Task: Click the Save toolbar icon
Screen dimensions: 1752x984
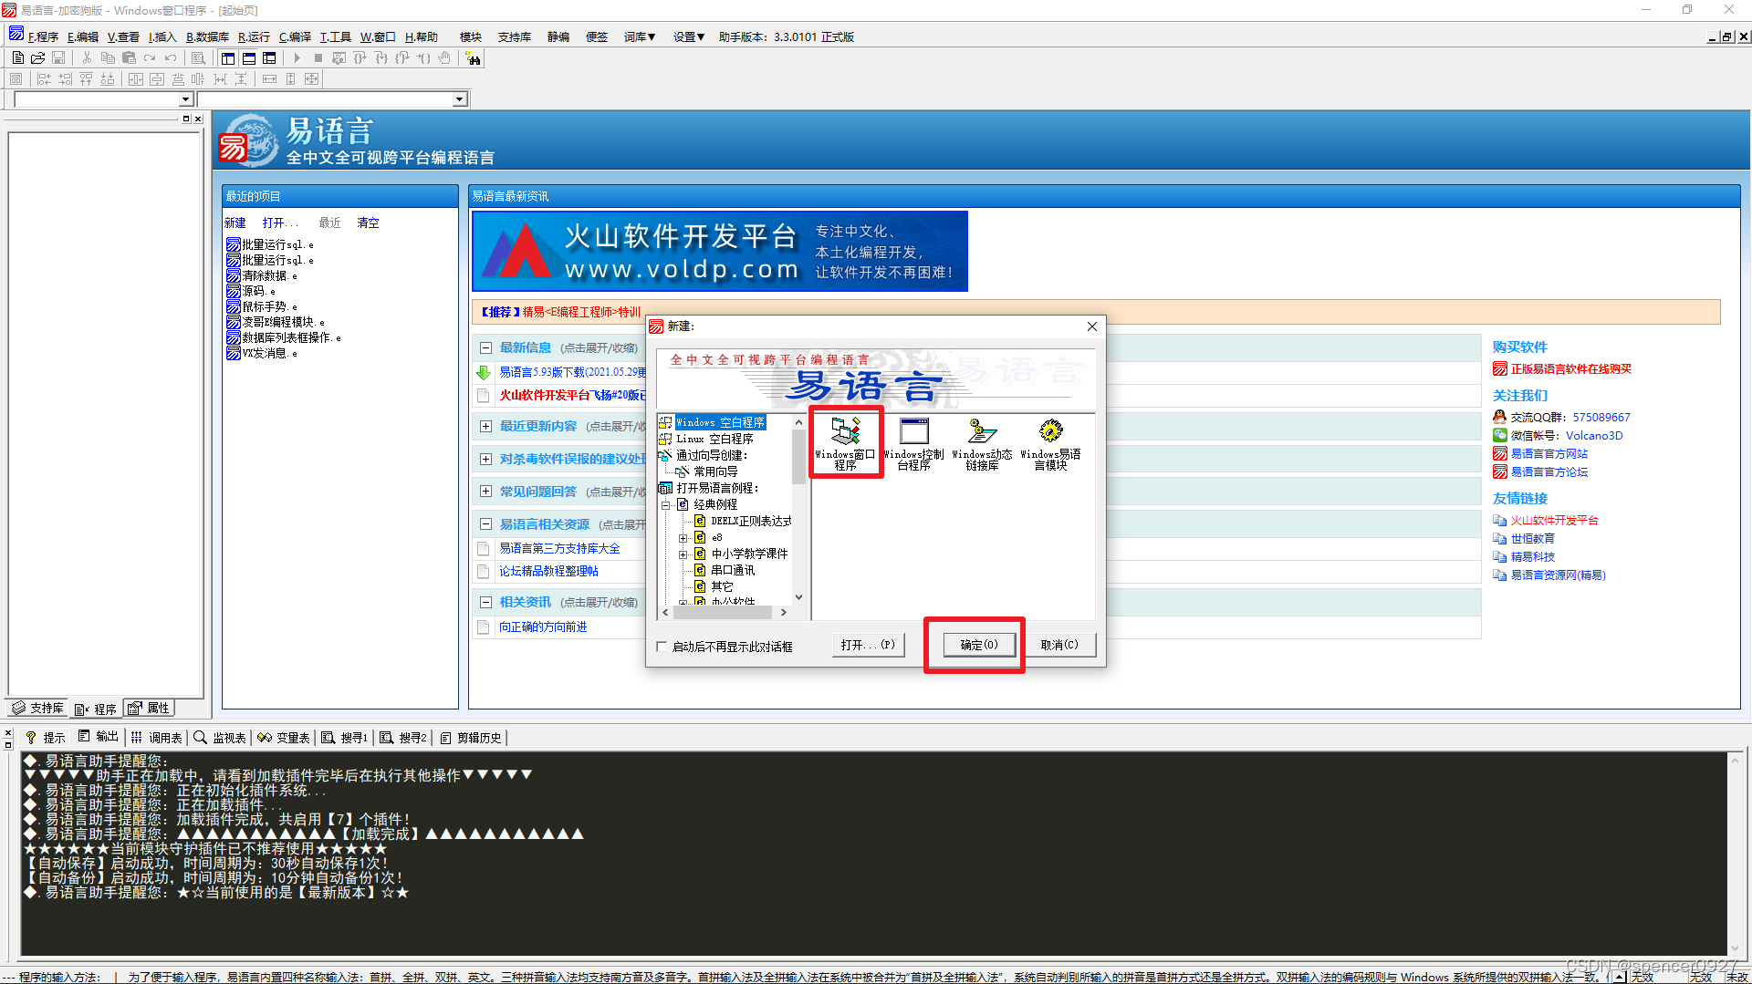Action: pos(58,58)
